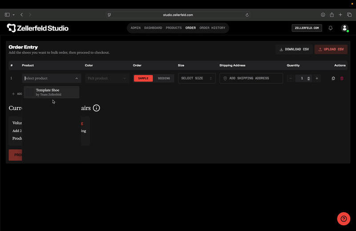Open the user profile avatar
Viewport: 356px width, 231px height.
(344, 28)
